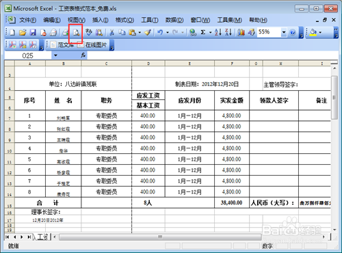Click the insert function fx button

(83, 55)
